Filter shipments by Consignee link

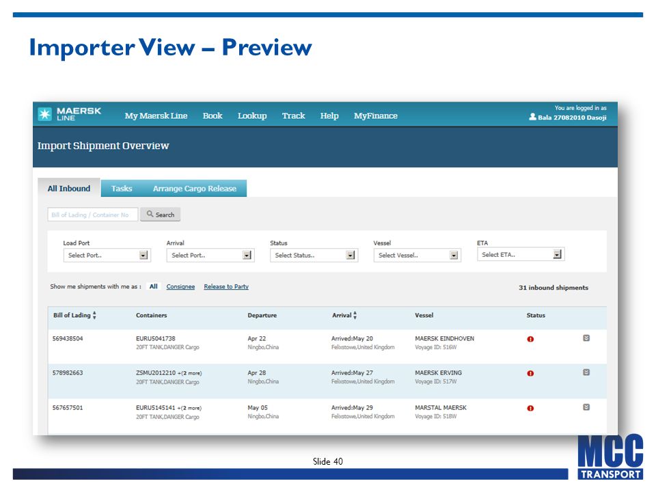coord(180,286)
